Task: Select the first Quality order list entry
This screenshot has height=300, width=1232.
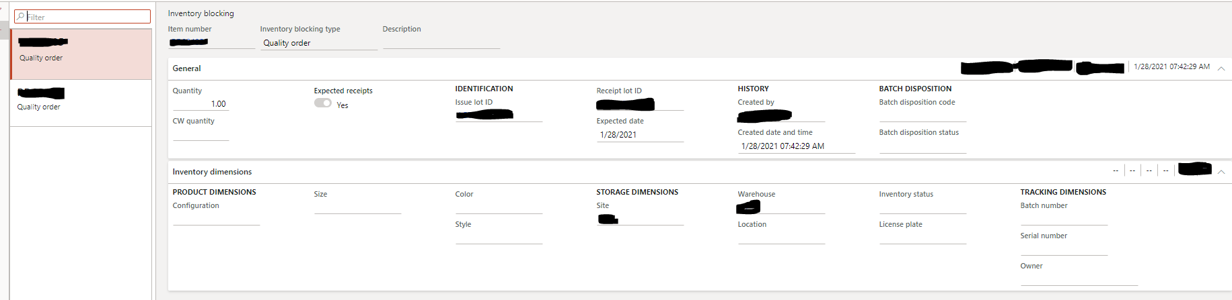Action: point(81,54)
